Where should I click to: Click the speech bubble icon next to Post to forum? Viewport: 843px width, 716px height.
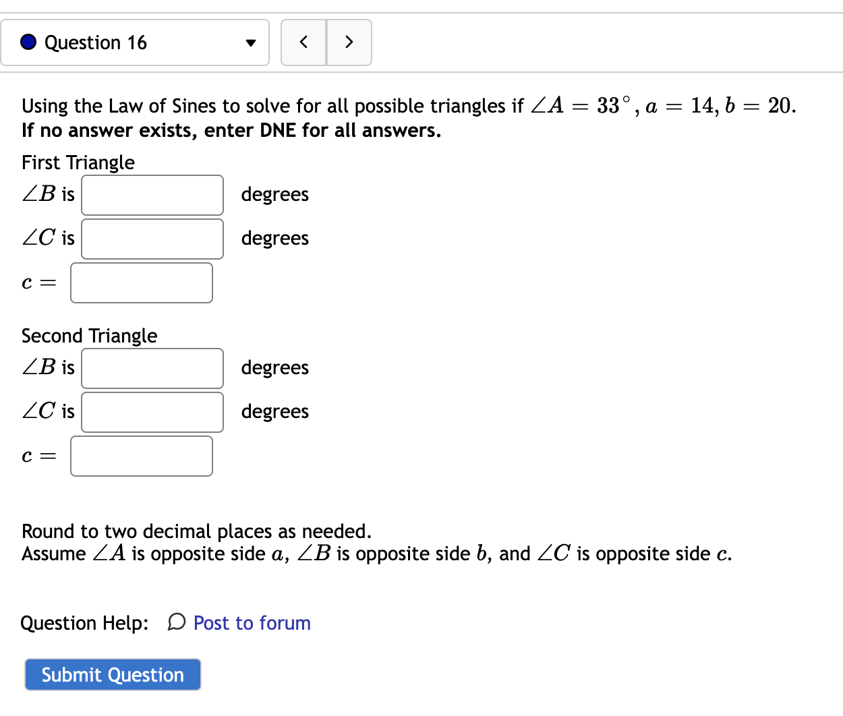tap(175, 623)
